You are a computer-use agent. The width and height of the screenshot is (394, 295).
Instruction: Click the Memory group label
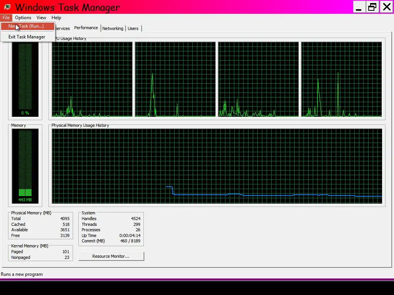pos(18,126)
